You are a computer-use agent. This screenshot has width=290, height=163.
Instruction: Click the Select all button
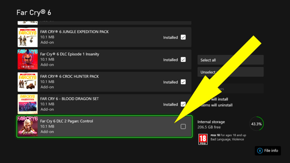click(x=231, y=60)
